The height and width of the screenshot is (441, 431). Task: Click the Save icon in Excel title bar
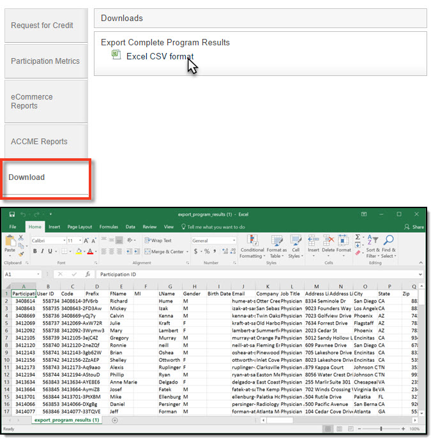[12, 214]
